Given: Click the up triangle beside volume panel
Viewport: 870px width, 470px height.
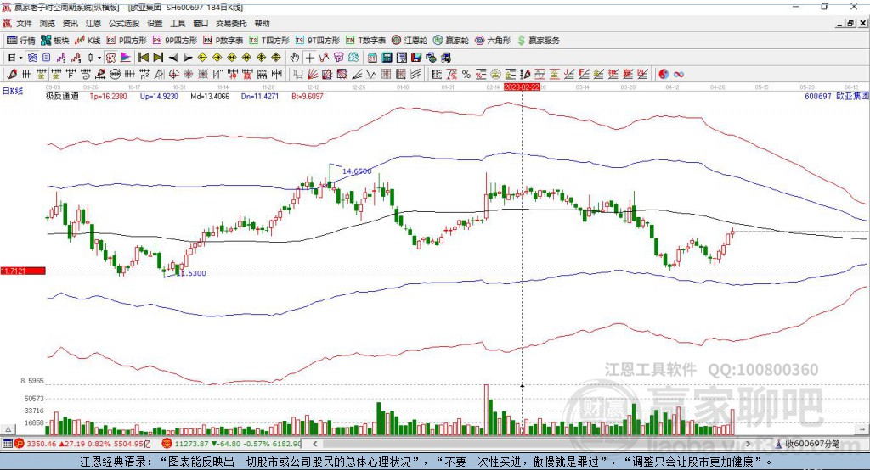Looking at the screenshot, I should pos(8,429).
